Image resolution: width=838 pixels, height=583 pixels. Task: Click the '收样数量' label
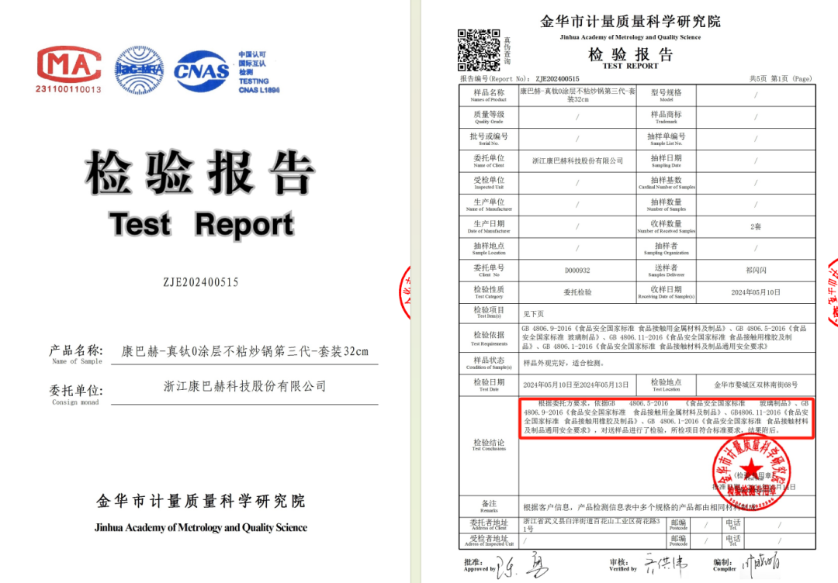point(666,224)
